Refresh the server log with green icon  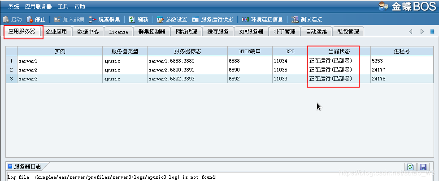(410, 167)
